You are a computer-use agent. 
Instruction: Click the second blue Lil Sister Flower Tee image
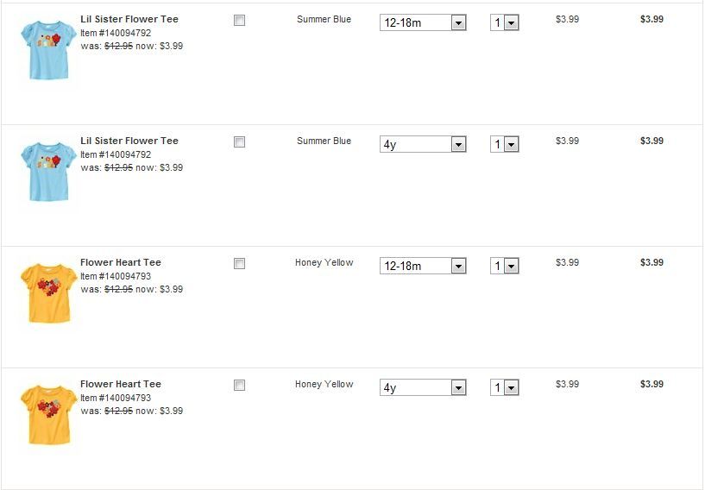click(48, 172)
